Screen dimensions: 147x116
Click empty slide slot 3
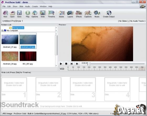[x=83, y=89]
